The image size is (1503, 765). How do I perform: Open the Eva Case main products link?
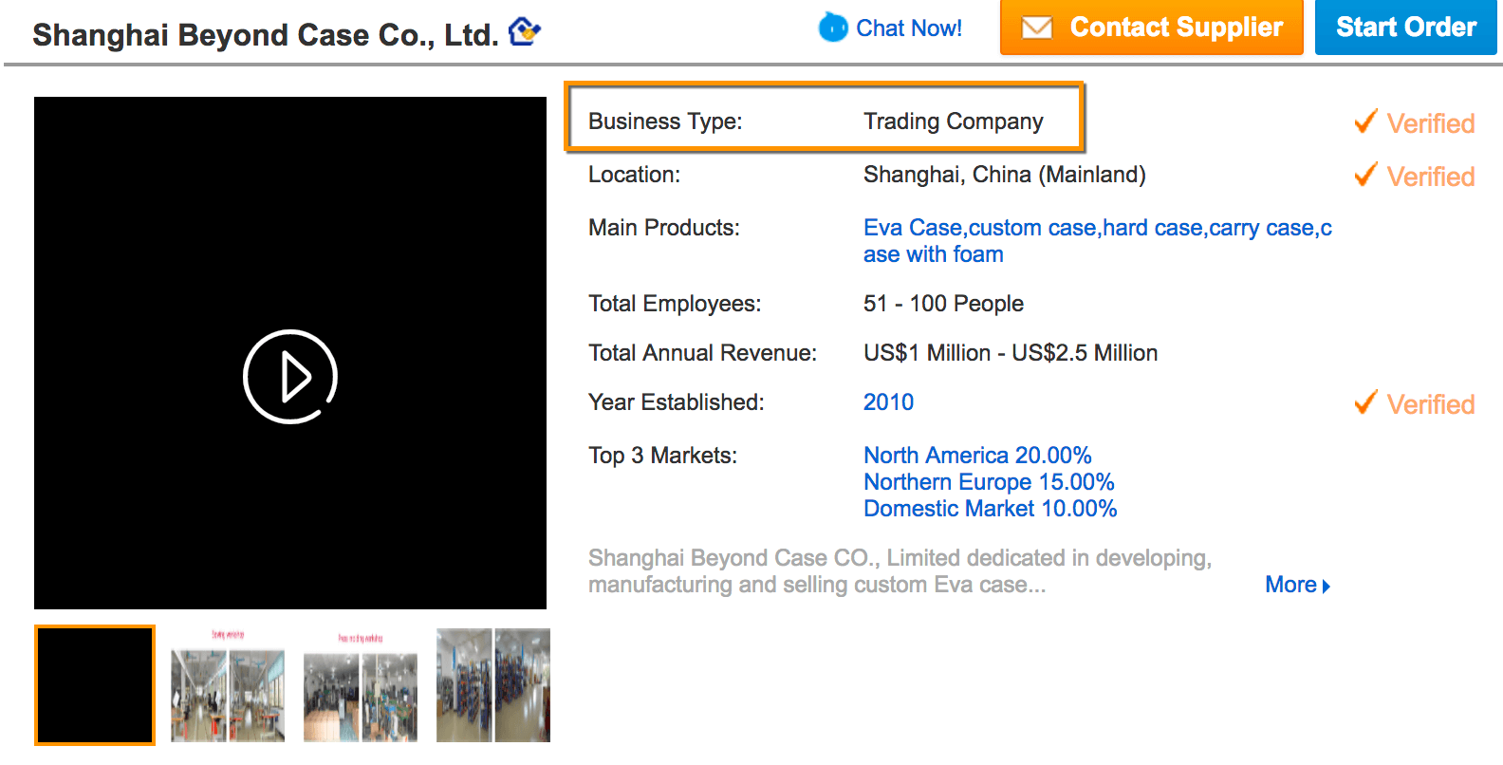pos(1098,241)
